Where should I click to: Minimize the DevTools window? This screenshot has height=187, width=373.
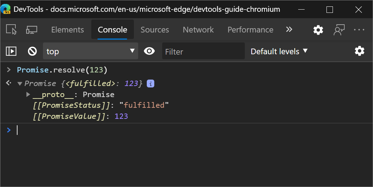point(301,10)
